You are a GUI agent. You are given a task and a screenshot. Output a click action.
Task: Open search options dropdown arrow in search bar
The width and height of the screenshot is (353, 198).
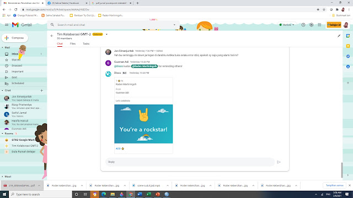pos(174,25)
